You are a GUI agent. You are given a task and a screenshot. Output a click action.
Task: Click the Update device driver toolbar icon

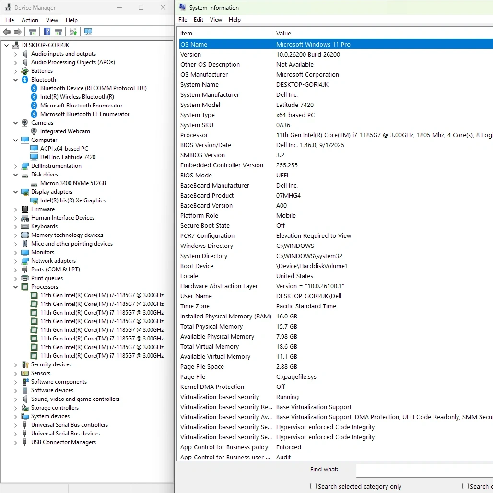point(73,32)
